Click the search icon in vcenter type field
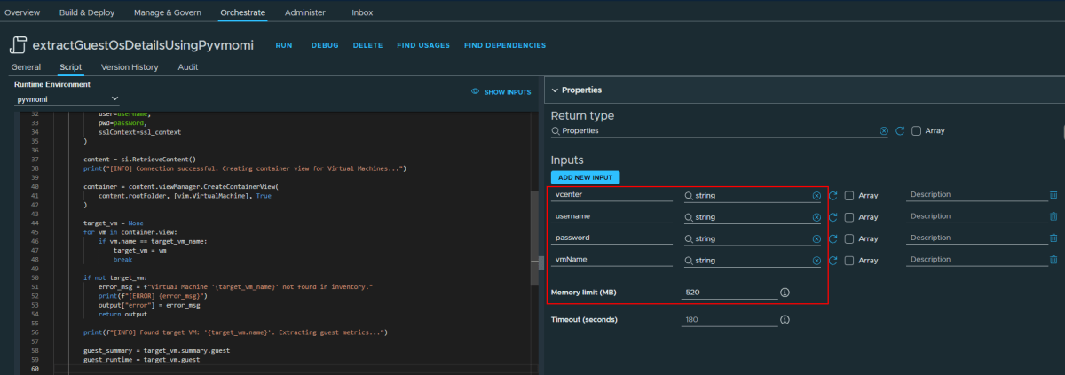The height and width of the screenshot is (375, 1065). click(689, 195)
